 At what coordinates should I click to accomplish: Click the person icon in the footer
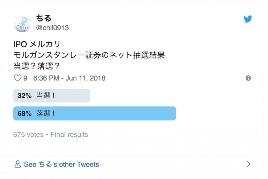click(x=18, y=164)
